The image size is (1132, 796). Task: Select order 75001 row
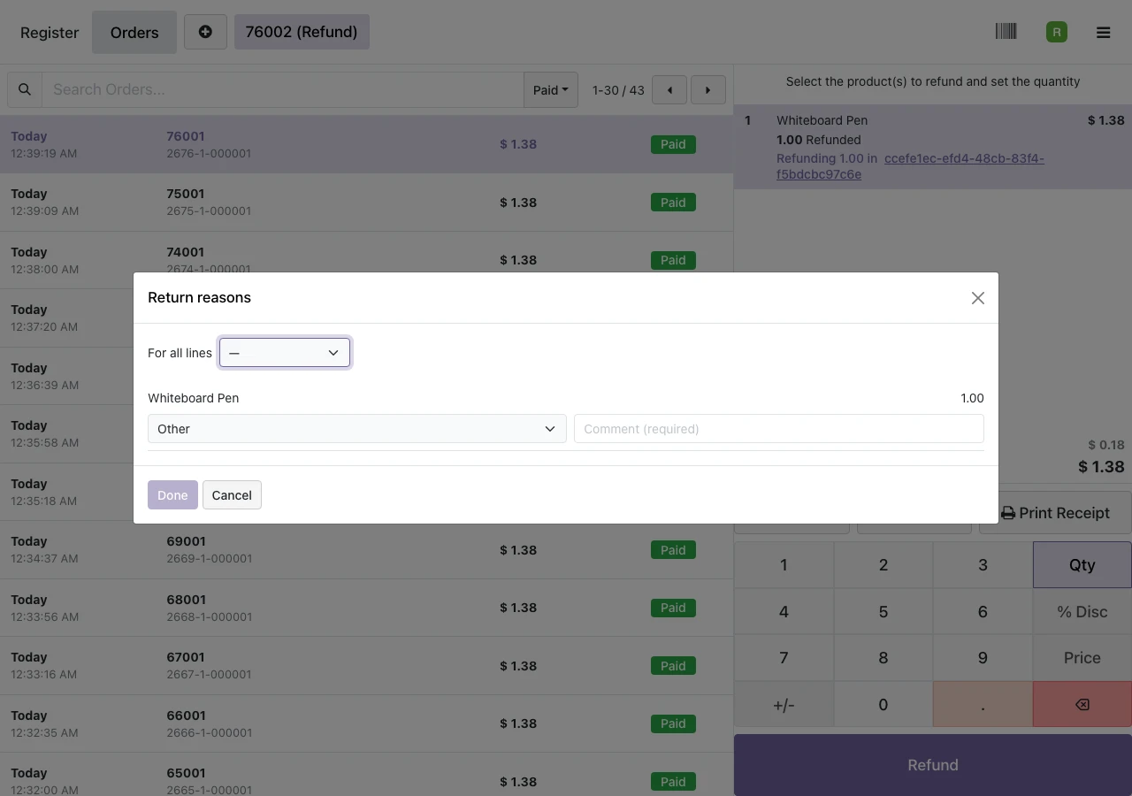click(x=366, y=203)
